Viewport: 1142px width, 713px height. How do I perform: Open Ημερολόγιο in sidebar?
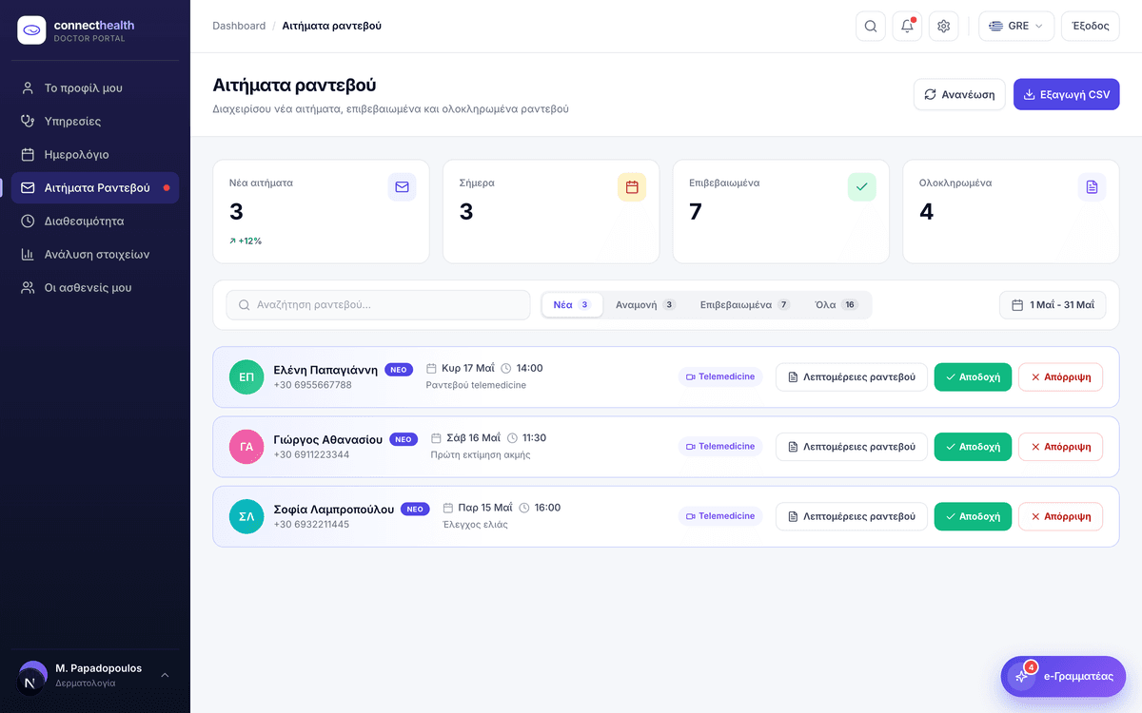[95, 154]
